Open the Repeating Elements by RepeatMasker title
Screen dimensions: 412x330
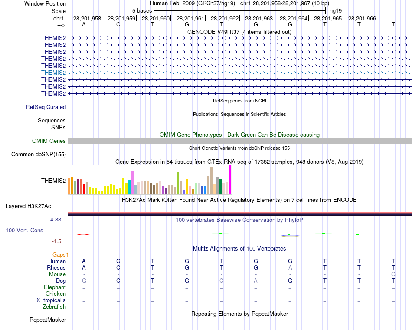click(x=239, y=314)
